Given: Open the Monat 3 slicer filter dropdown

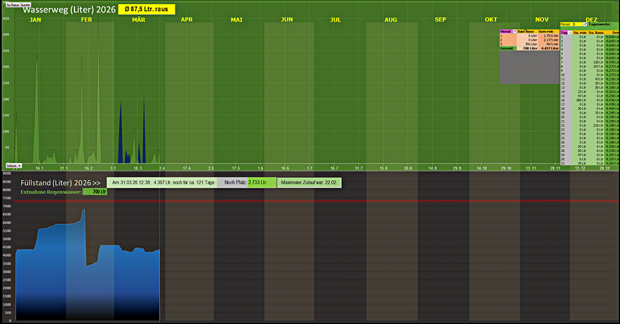Looking at the screenshot, I should click(585, 24).
